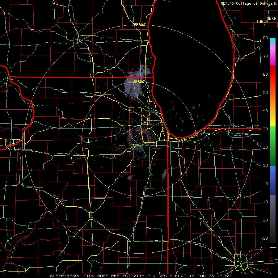Viewport: 278px width, 278px height.
Task: Select the 30 value on the dBZ scale
Action: click(265, 129)
